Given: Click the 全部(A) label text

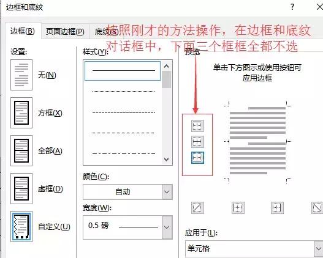Looking at the screenshot, I should pyautogui.click(x=50, y=151).
